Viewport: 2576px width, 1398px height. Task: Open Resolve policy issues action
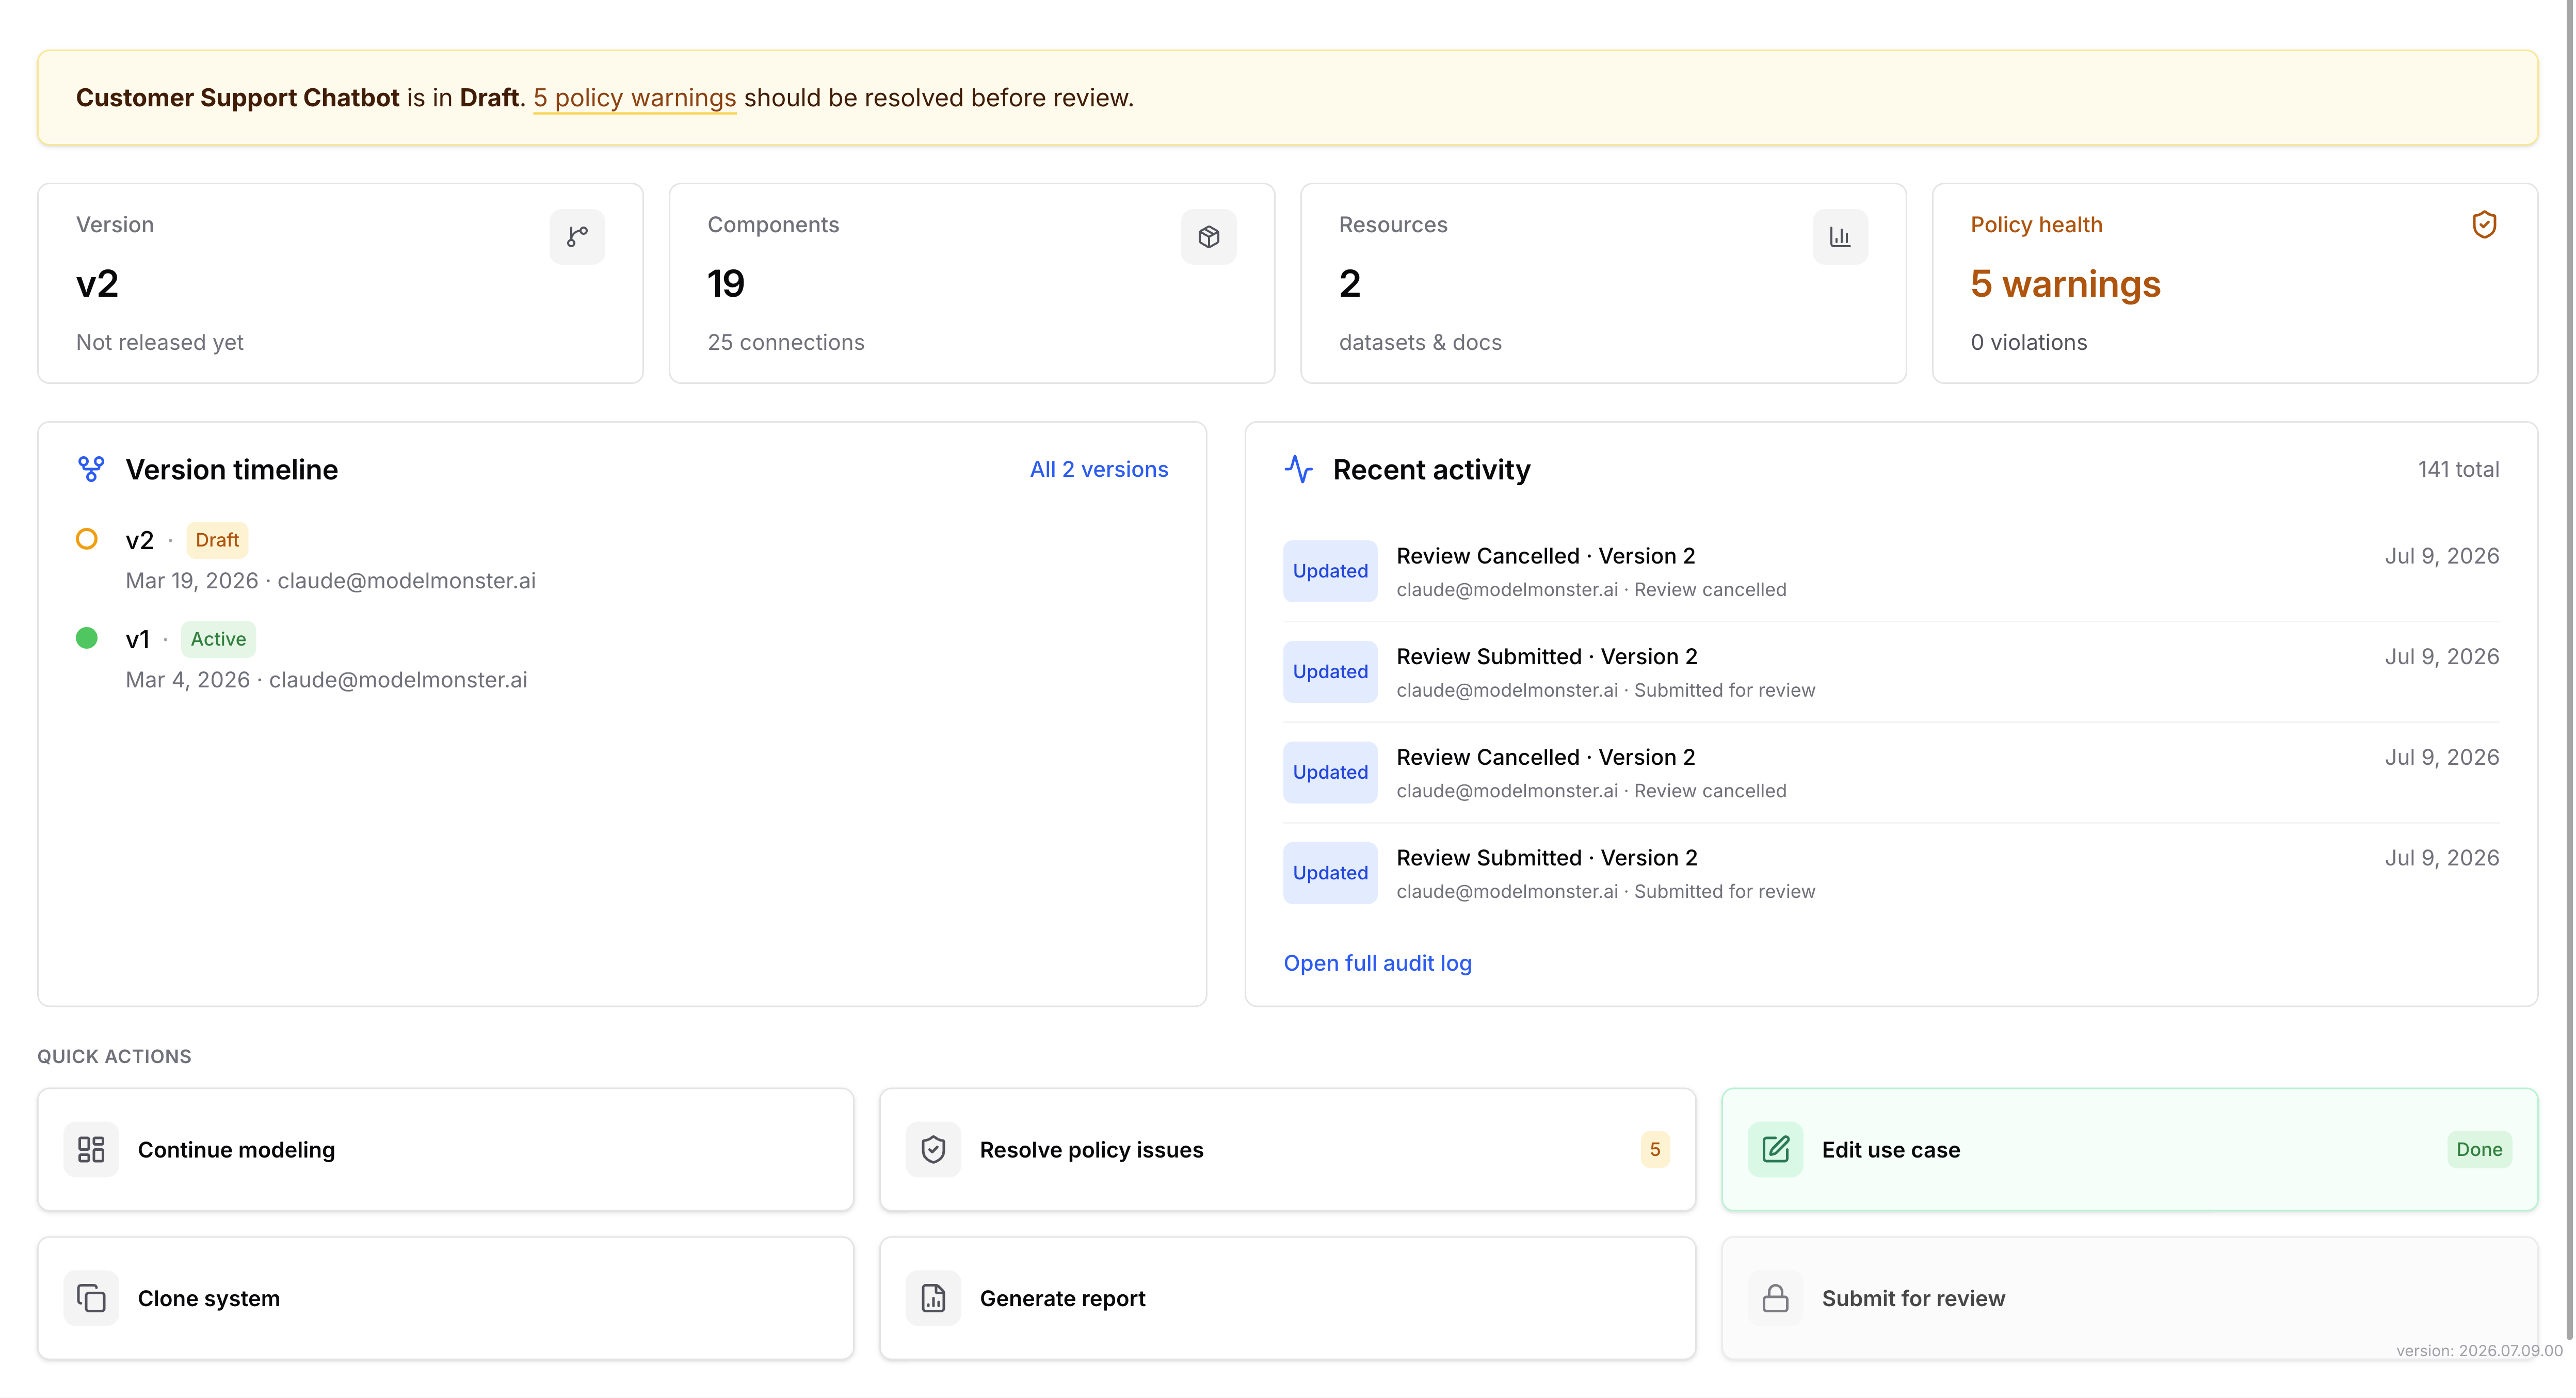(x=1288, y=1149)
